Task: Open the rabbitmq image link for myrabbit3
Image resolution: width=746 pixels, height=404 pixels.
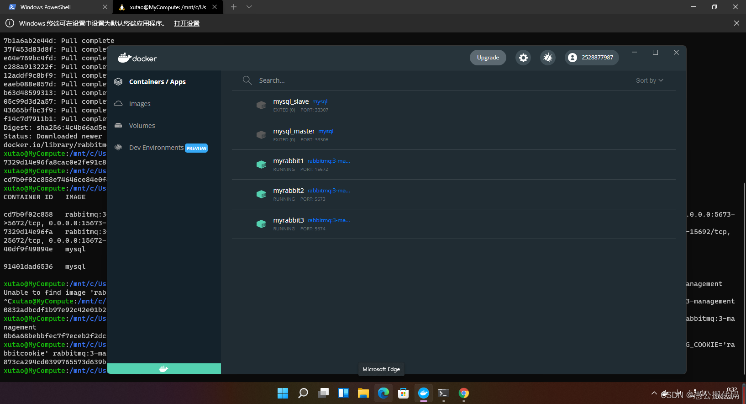Action: pyautogui.click(x=329, y=220)
